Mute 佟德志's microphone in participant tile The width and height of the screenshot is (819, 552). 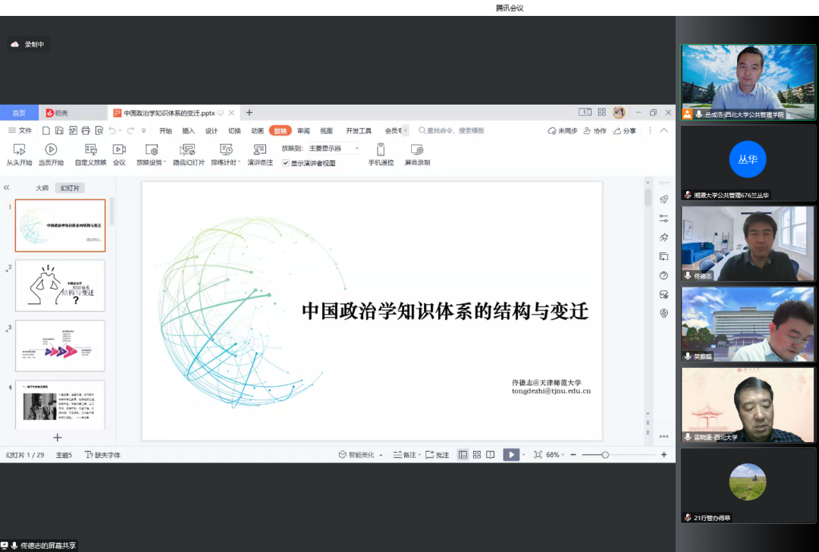687,276
